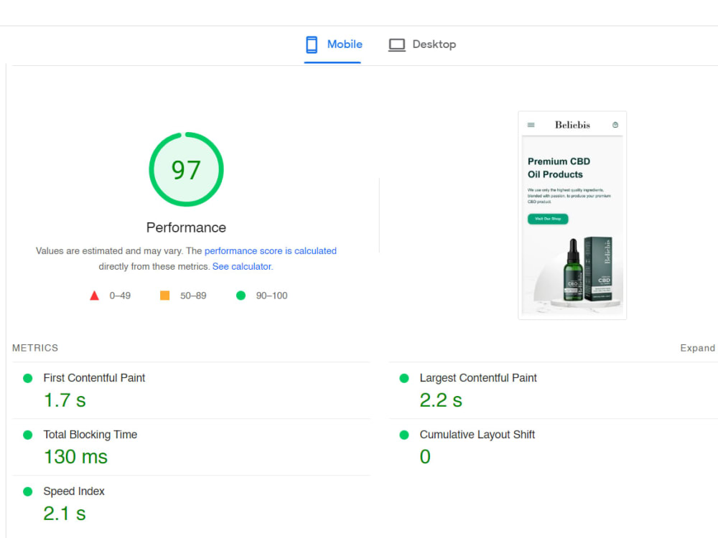This screenshot has height=538, width=718.
Task: Switch to the Mobile tab
Action: click(333, 44)
